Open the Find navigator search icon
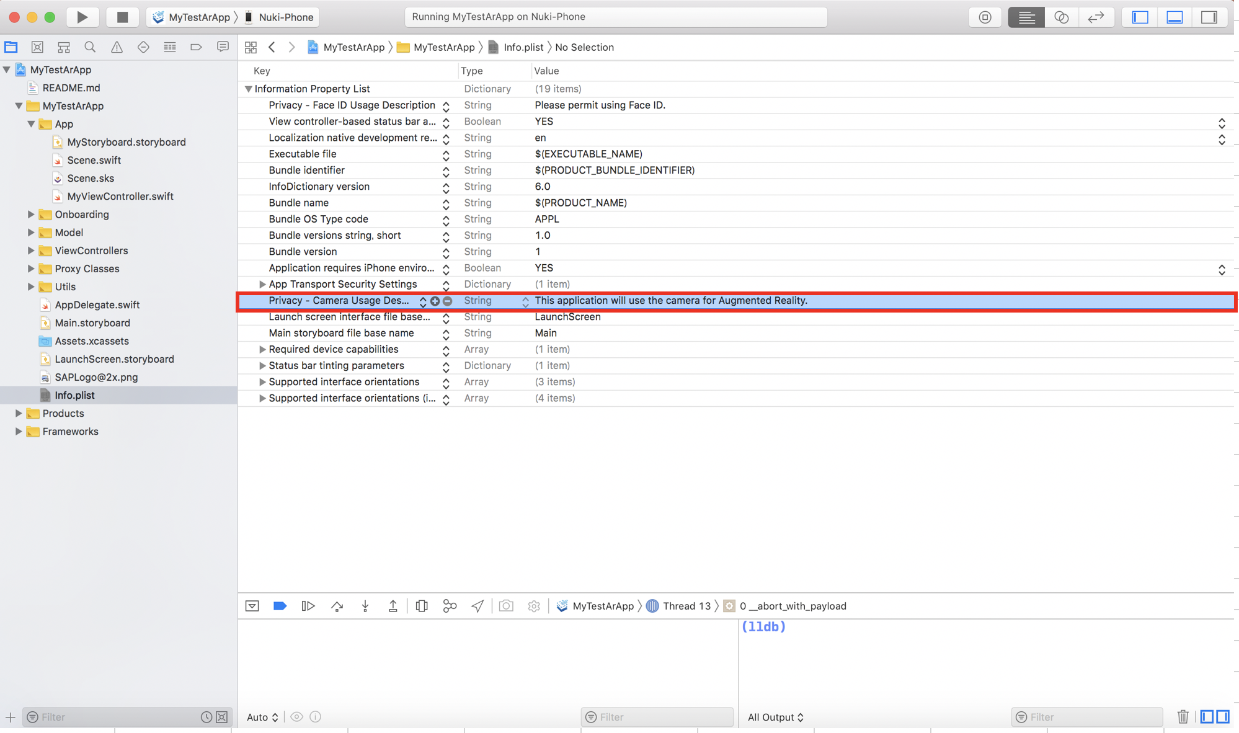 coord(90,47)
